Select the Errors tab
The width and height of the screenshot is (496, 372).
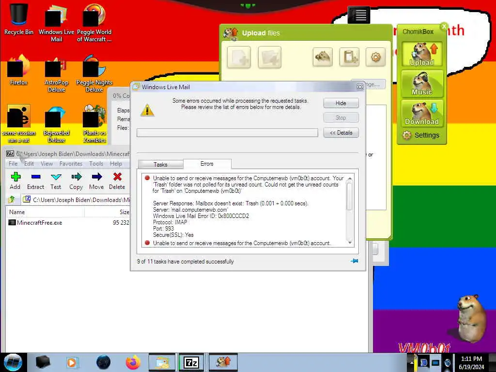[x=207, y=164]
